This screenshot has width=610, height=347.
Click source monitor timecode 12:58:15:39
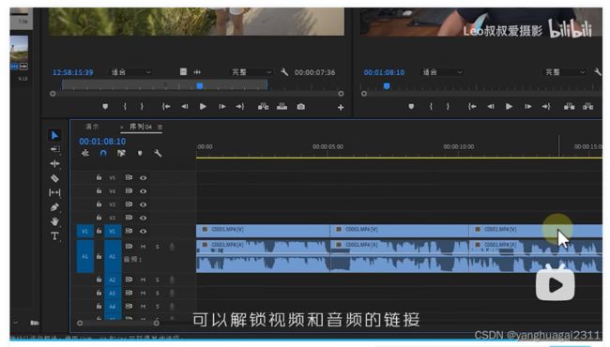(x=73, y=72)
